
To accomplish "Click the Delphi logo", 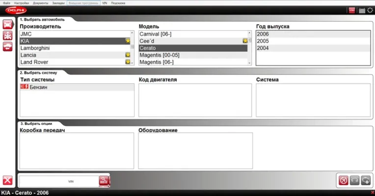I will (x=16, y=10).
